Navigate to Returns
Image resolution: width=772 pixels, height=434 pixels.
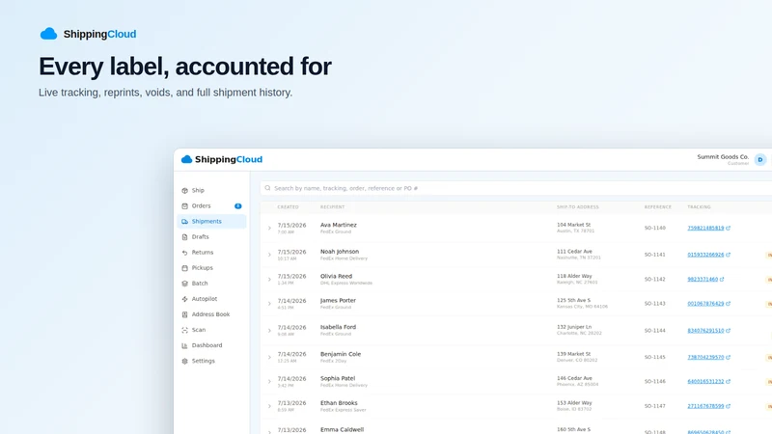point(211,253)
